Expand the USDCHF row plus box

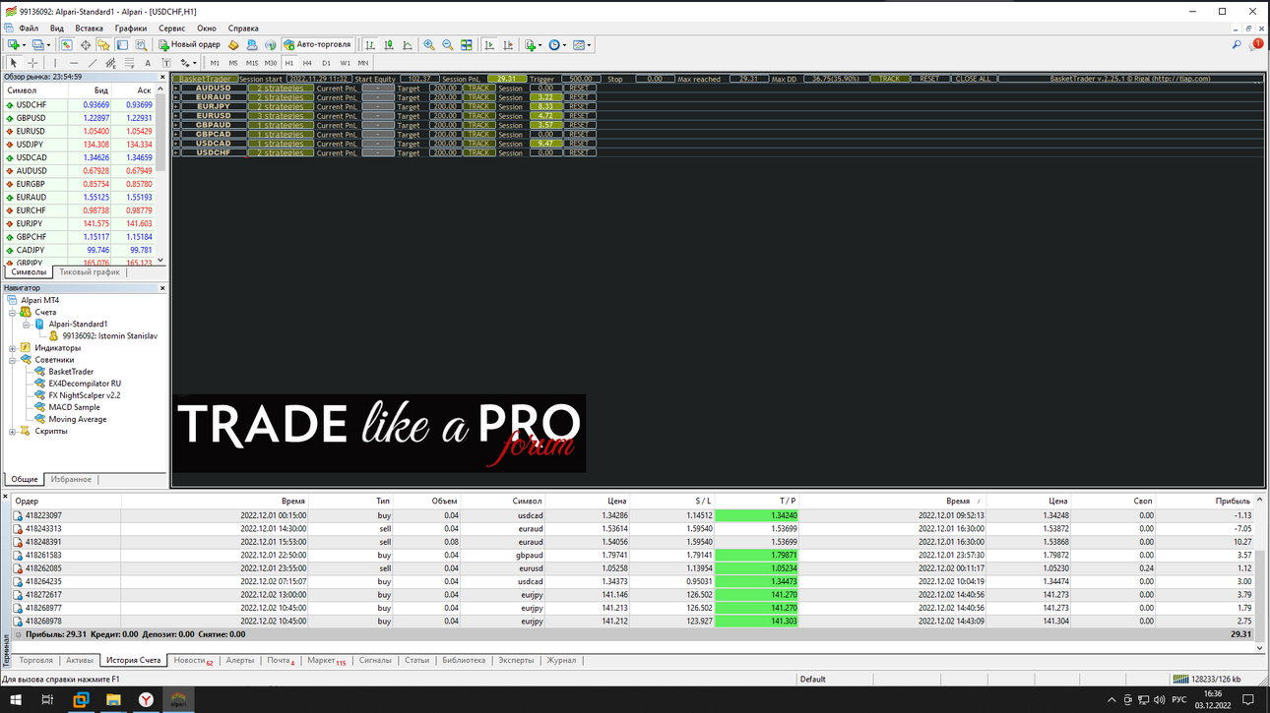[176, 152]
